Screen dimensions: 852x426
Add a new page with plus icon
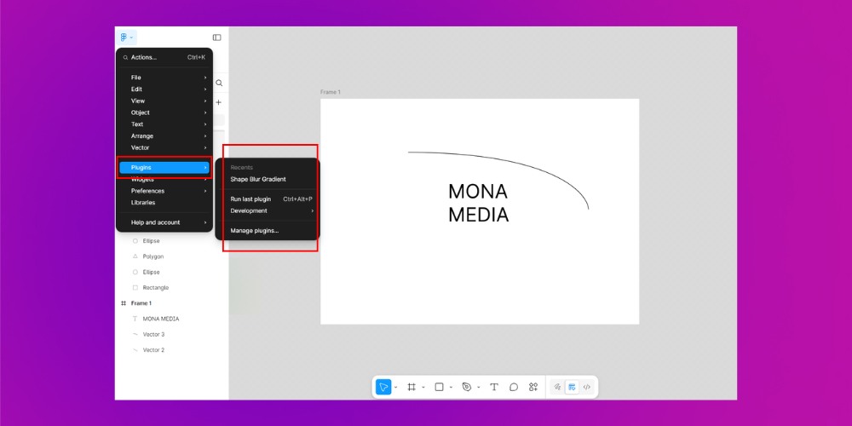218,102
